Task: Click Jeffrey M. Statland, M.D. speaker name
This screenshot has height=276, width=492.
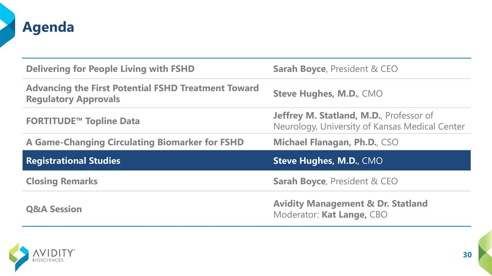Action: (x=327, y=116)
